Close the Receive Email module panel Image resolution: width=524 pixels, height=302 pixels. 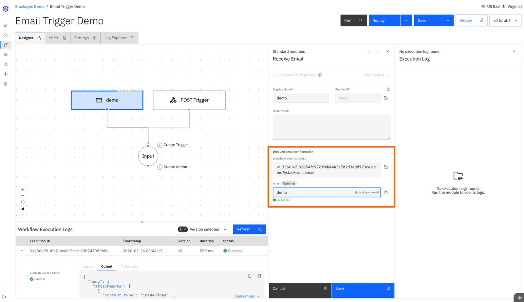tap(388, 51)
